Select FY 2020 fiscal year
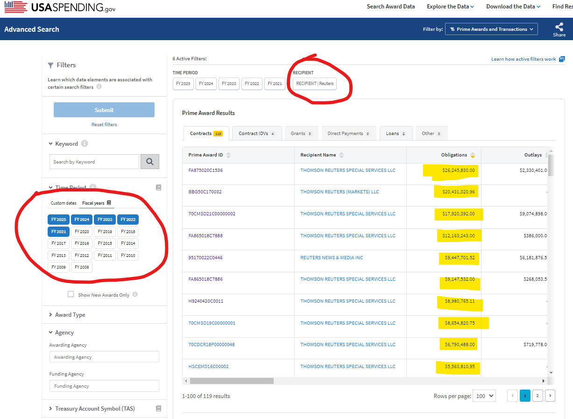 point(81,232)
